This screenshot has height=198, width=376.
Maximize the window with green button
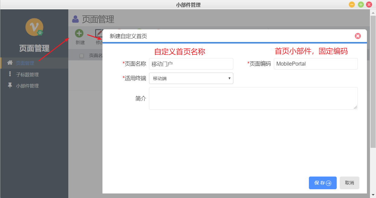(361, 5)
